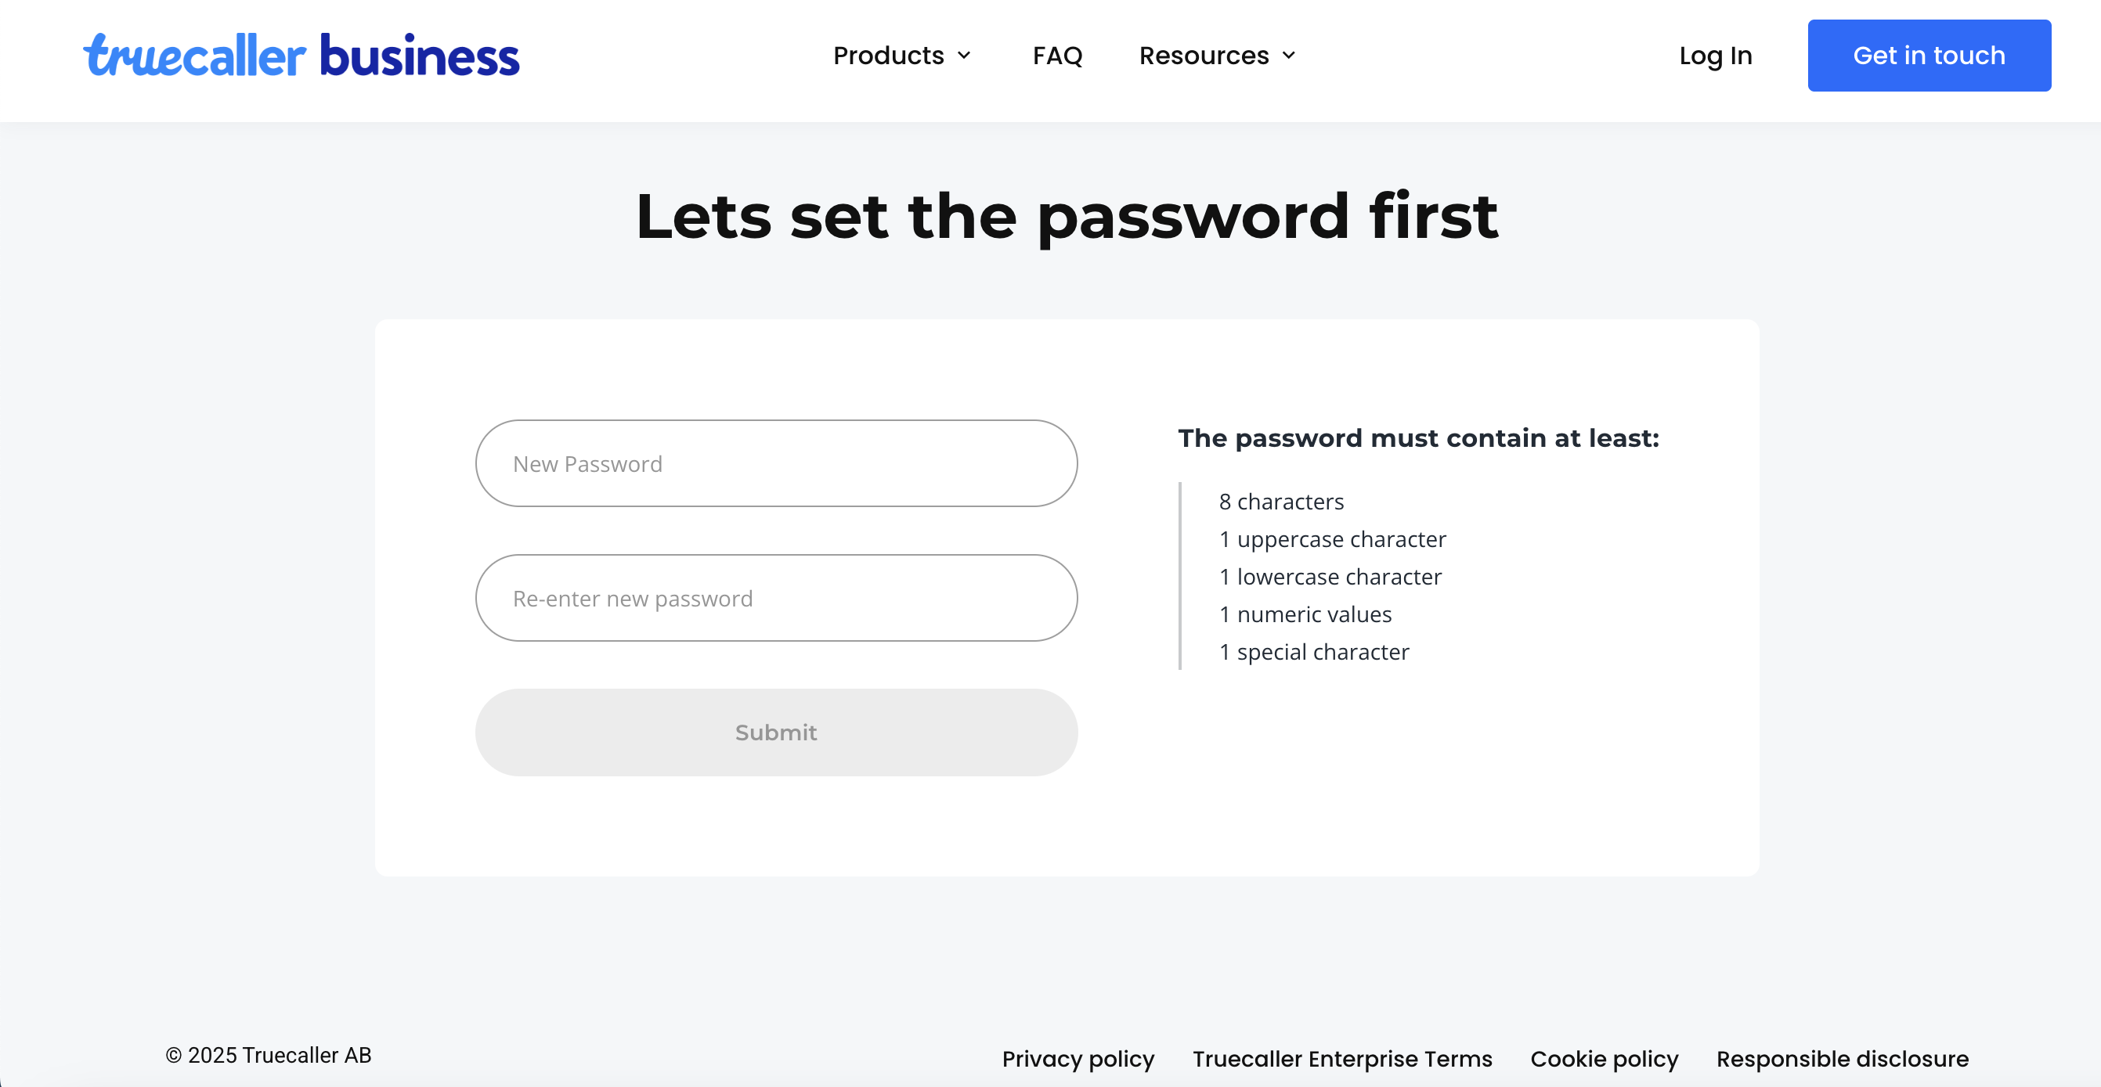
Task: Go to the FAQ page
Action: coord(1057,56)
